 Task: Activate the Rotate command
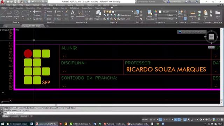(x=48, y=12)
